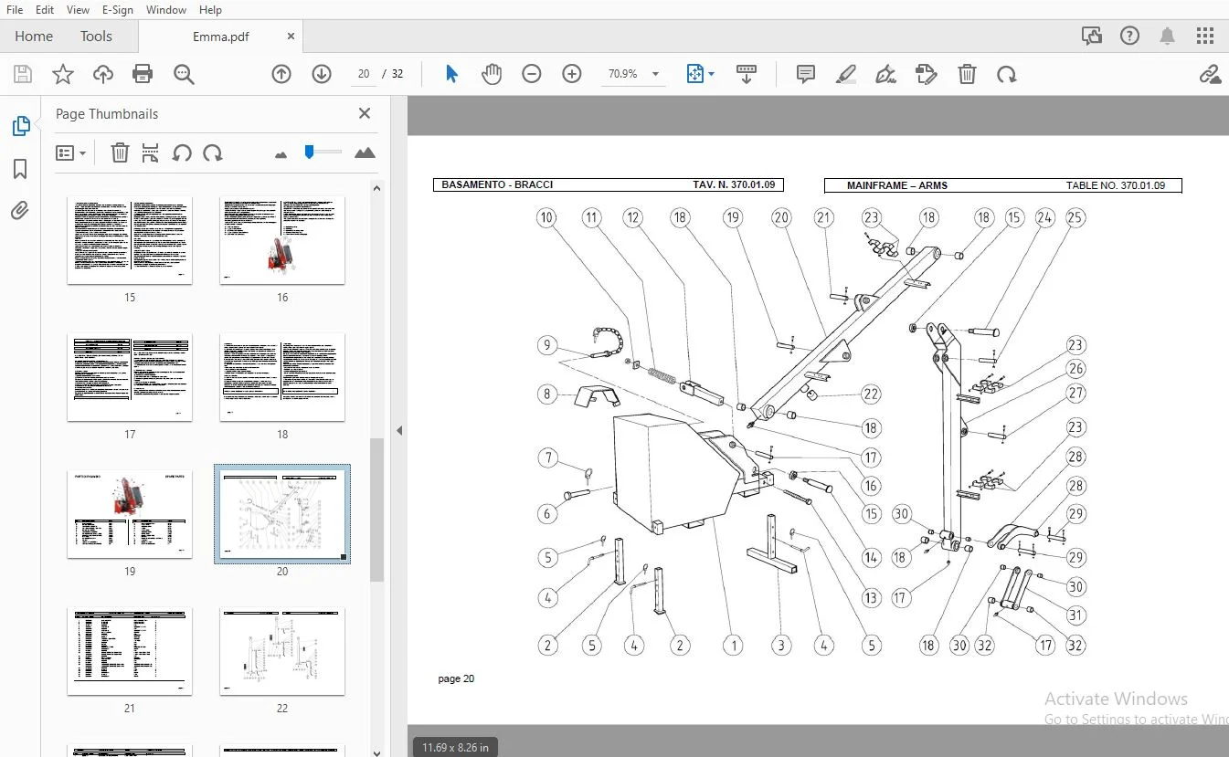The height and width of the screenshot is (757, 1229).
Task: Switch to the Tools tab
Action: click(x=96, y=37)
